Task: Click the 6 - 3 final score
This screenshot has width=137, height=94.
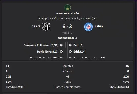Action: point(67,26)
